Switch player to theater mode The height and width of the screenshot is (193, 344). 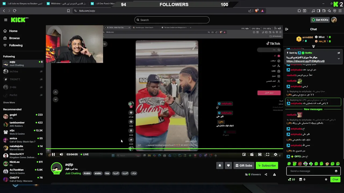[260, 154]
